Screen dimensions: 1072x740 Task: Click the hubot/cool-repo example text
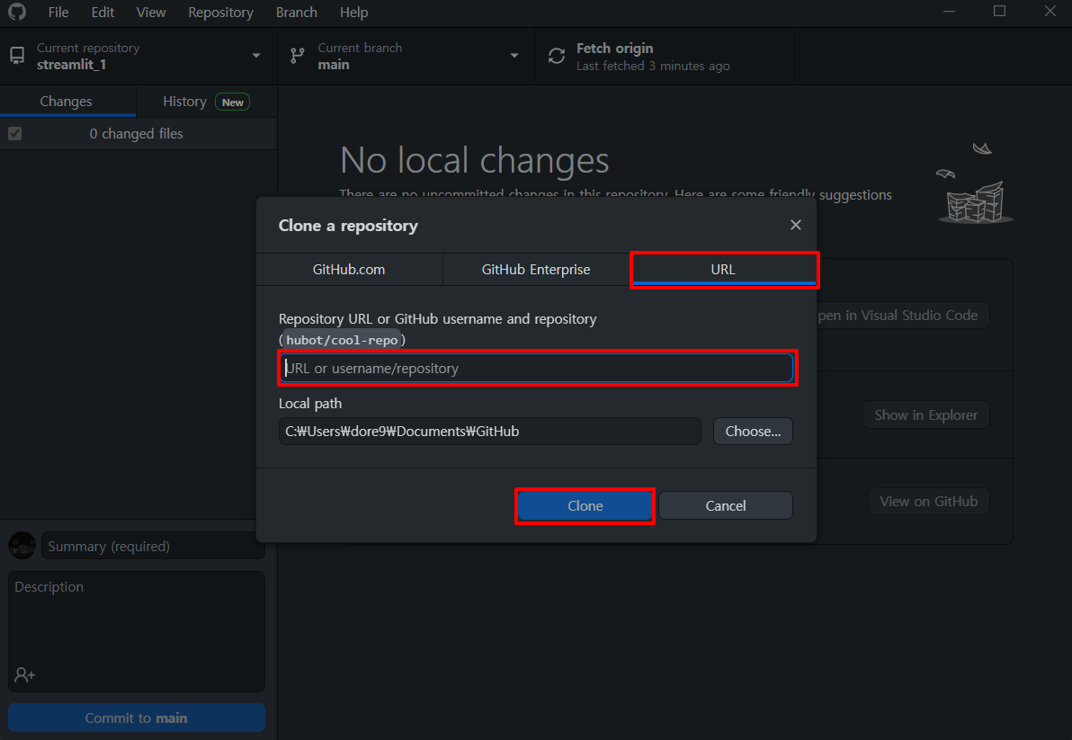342,340
